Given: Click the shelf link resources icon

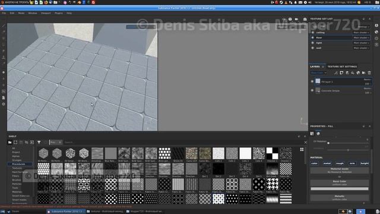Looking at the screenshot, I should [26, 142].
